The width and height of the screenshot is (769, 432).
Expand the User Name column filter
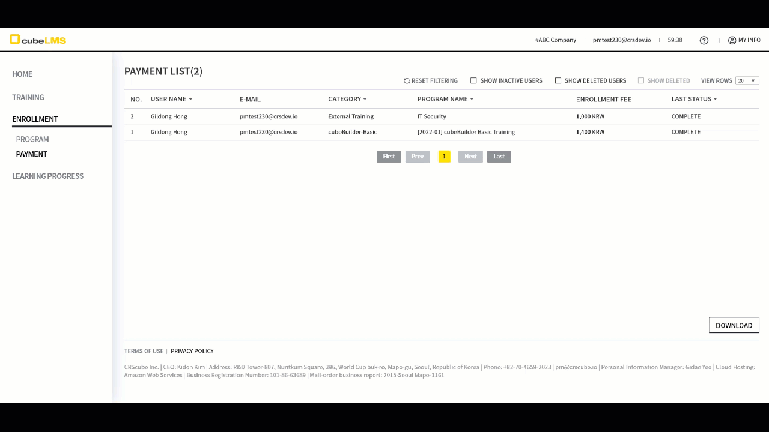pos(190,99)
